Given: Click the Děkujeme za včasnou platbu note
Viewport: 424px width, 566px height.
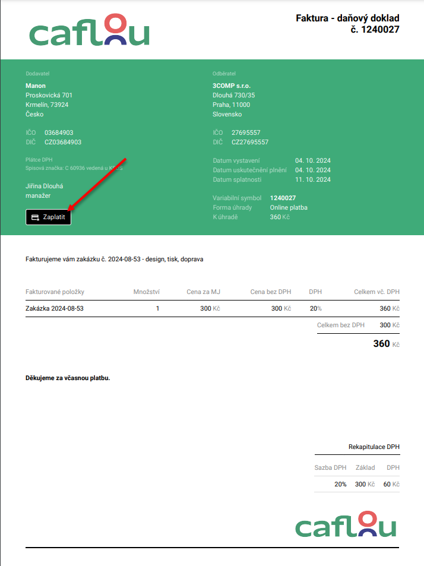Looking at the screenshot, I should pos(68,378).
